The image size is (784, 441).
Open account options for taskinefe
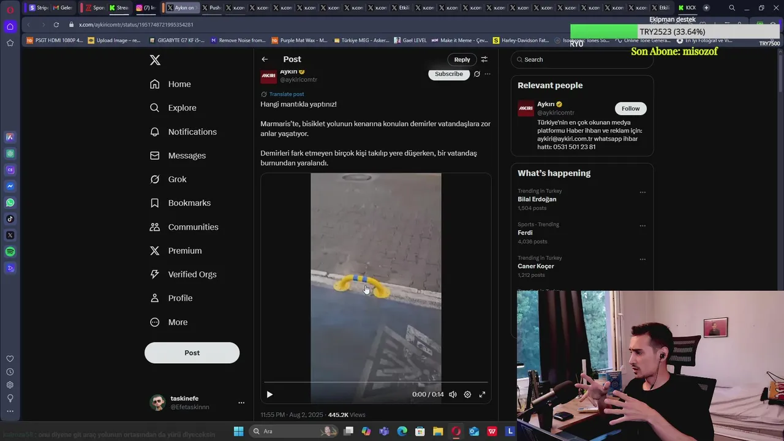(241, 403)
